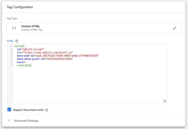The height and width of the screenshot is (129, 188).
Task: Uncheck the Support document.write checkbox
Action: pyautogui.click(x=9, y=110)
